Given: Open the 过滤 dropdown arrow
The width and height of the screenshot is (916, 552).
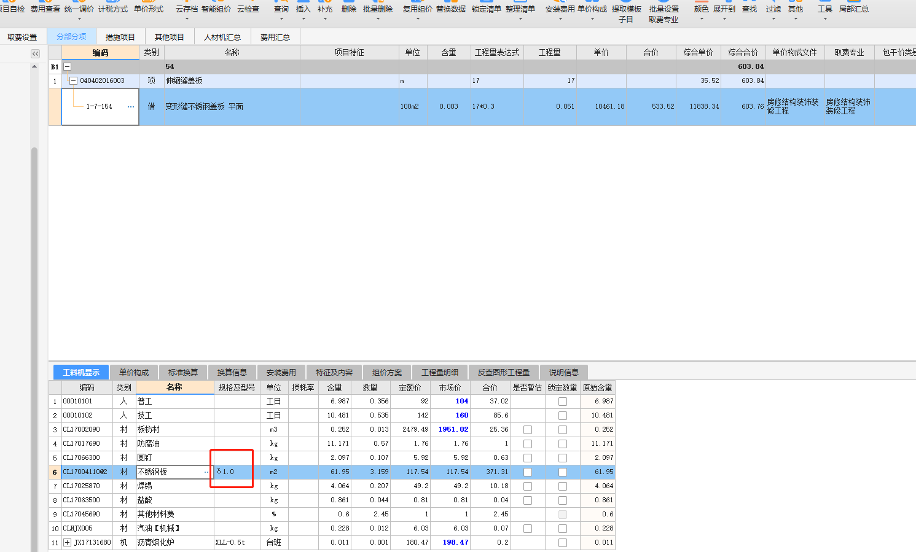Looking at the screenshot, I should pyautogui.click(x=773, y=19).
